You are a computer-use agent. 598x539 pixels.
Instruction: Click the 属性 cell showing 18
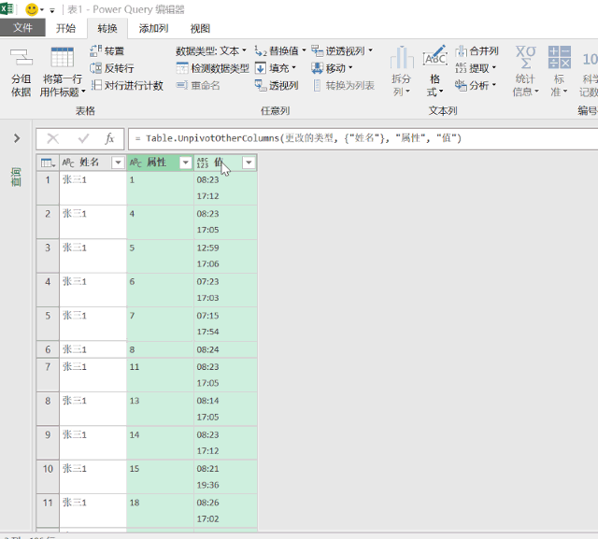pyautogui.click(x=160, y=511)
